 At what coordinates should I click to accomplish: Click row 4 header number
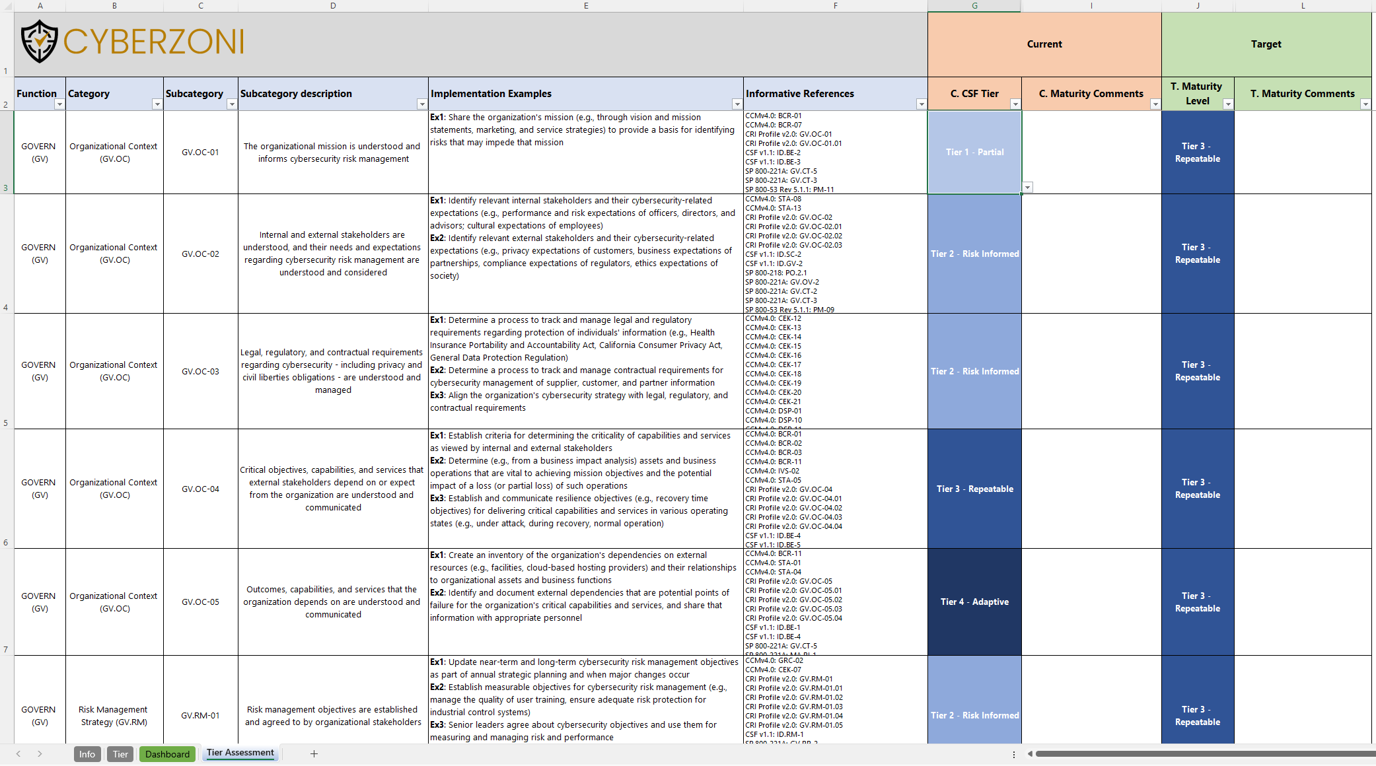coord(6,307)
